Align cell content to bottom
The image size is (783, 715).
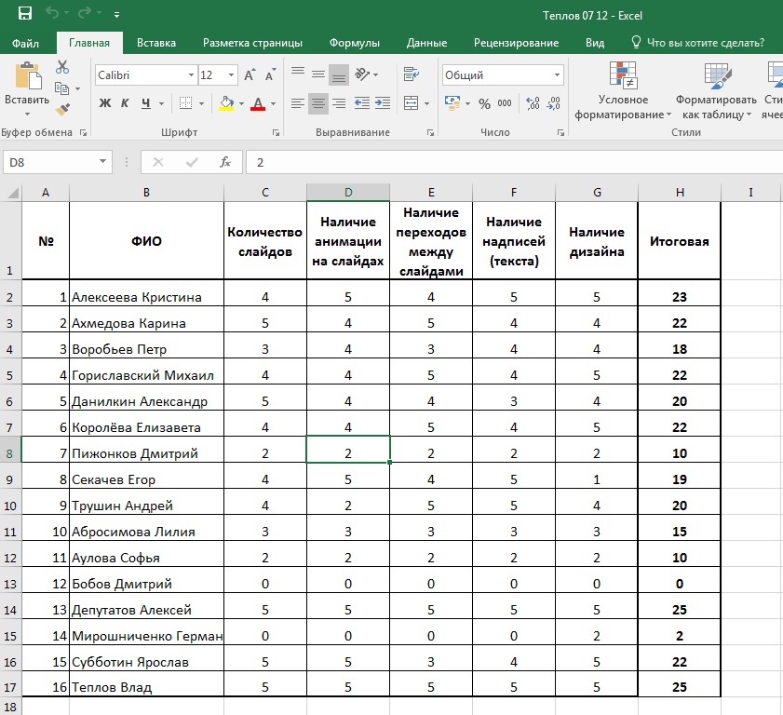[x=339, y=74]
